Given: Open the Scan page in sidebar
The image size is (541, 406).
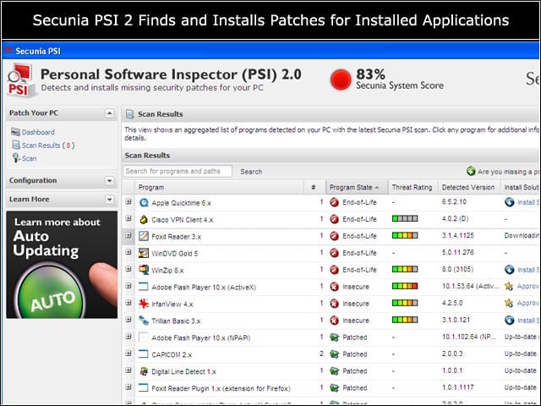Looking at the screenshot, I should click(29, 158).
